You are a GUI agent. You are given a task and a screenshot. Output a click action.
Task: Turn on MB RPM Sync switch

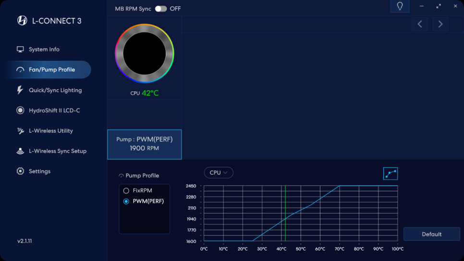click(160, 9)
